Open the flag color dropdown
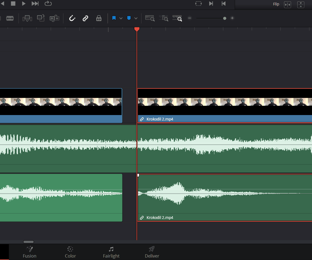The height and width of the screenshot is (260, 312). click(121, 18)
